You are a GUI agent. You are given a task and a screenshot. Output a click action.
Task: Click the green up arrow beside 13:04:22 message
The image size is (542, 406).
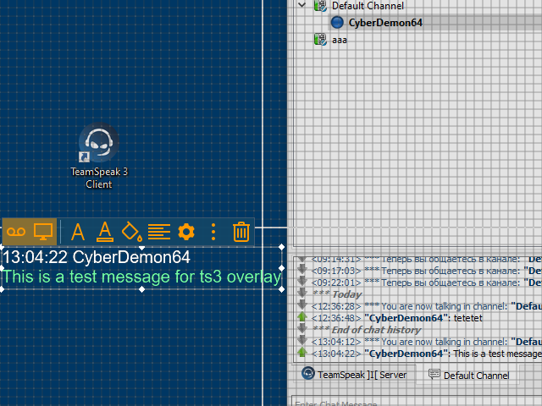pos(302,352)
